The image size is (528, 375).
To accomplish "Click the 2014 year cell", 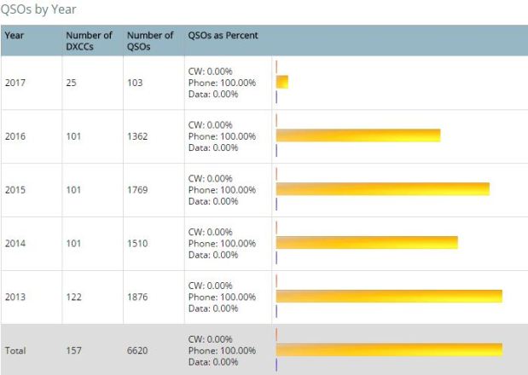I will tap(15, 244).
